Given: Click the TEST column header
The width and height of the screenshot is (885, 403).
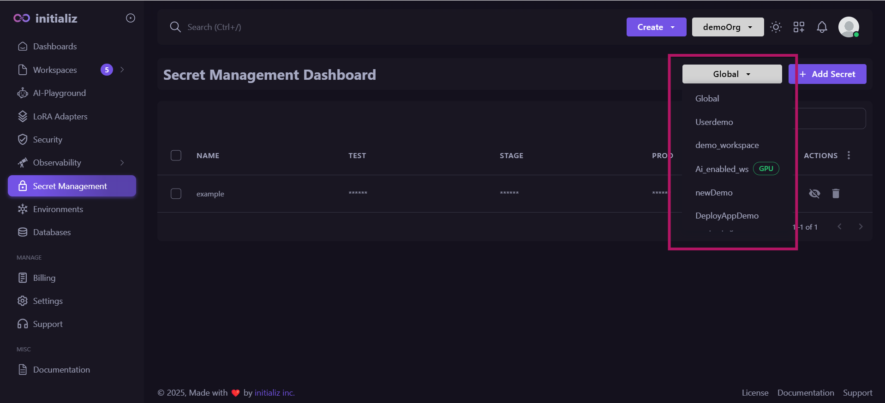Looking at the screenshot, I should (357, 156).
